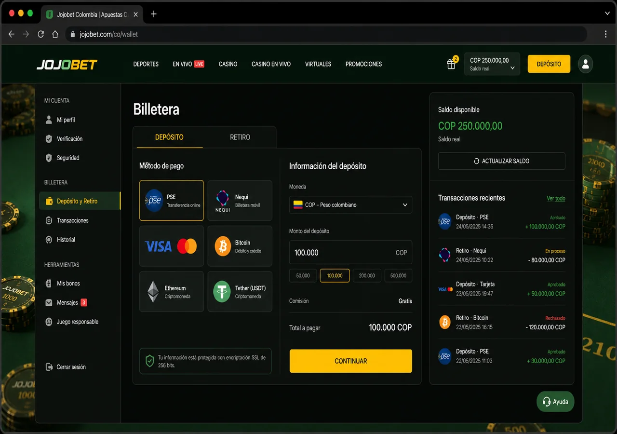Image resolution: width=617 pixels, height=434 pixels.
Task: Click the Mi perfil person icon
Action: 49,120
